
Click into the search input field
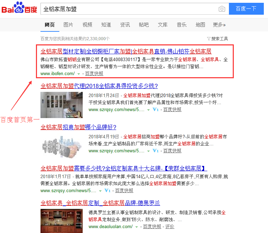tap(128, 9)
